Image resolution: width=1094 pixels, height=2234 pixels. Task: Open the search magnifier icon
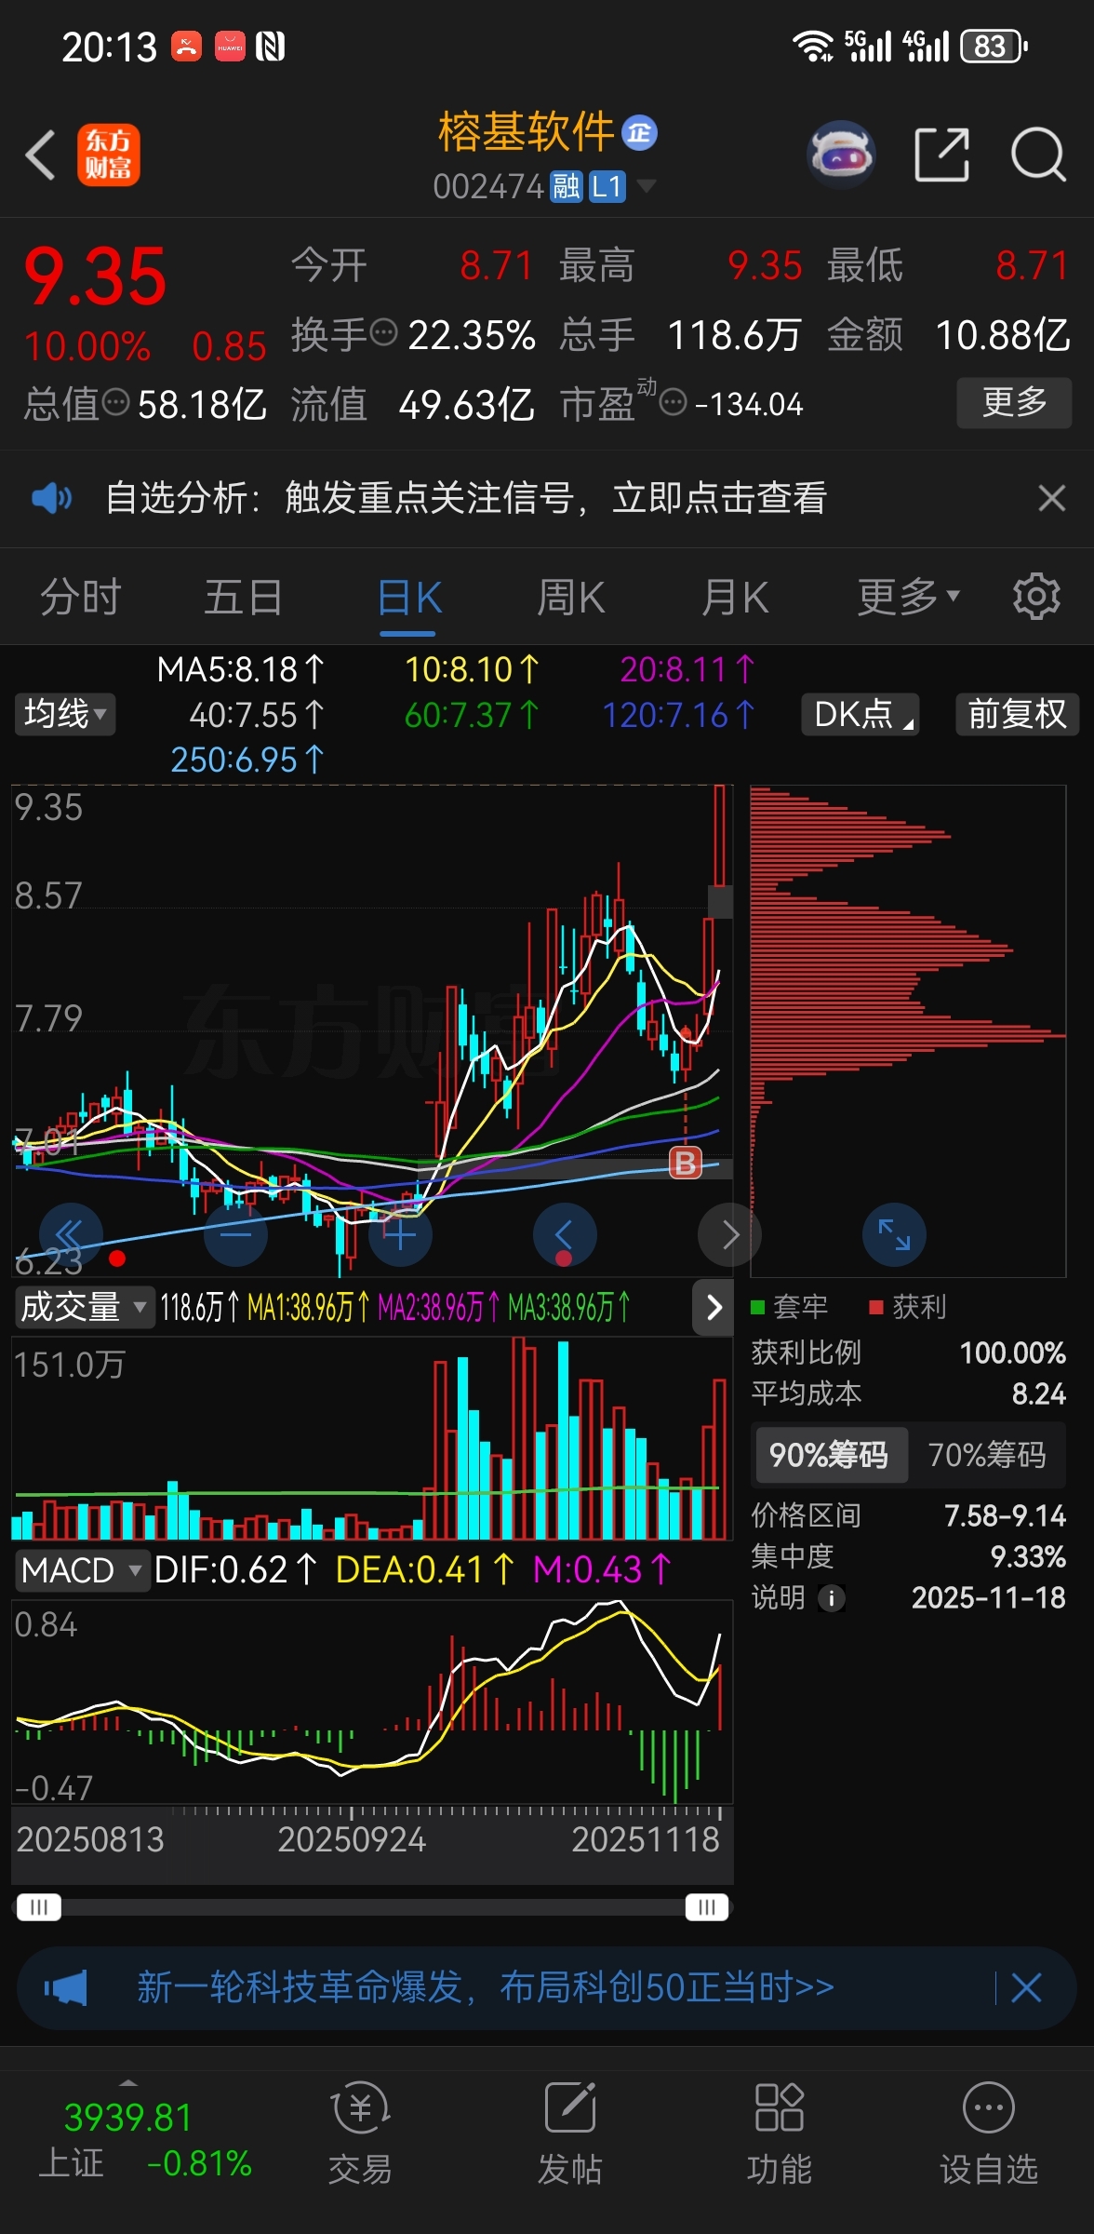tap(1038, 155)
